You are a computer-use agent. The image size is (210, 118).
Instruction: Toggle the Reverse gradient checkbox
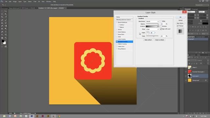(161, 26)
